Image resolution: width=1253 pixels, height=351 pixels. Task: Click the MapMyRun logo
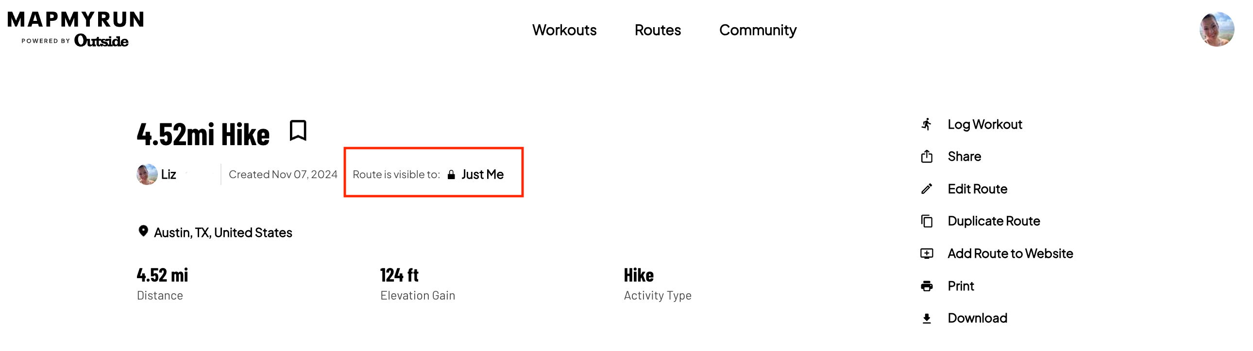click(75, 28)
